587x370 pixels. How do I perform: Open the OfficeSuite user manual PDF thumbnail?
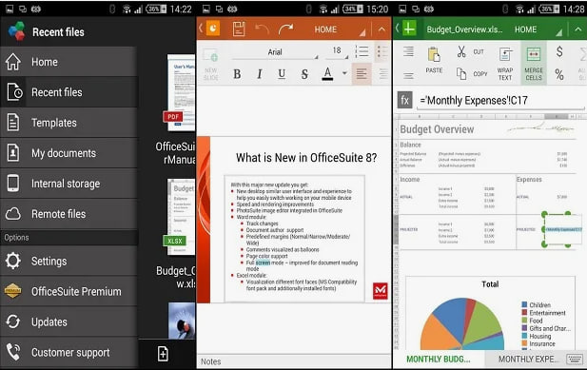181,92
